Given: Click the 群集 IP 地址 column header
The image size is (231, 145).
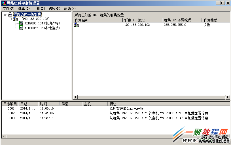Looking at the screenshot, I should click(143, 20).
